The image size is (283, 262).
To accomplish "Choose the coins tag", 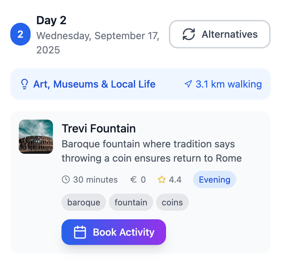I will (172, 203).
